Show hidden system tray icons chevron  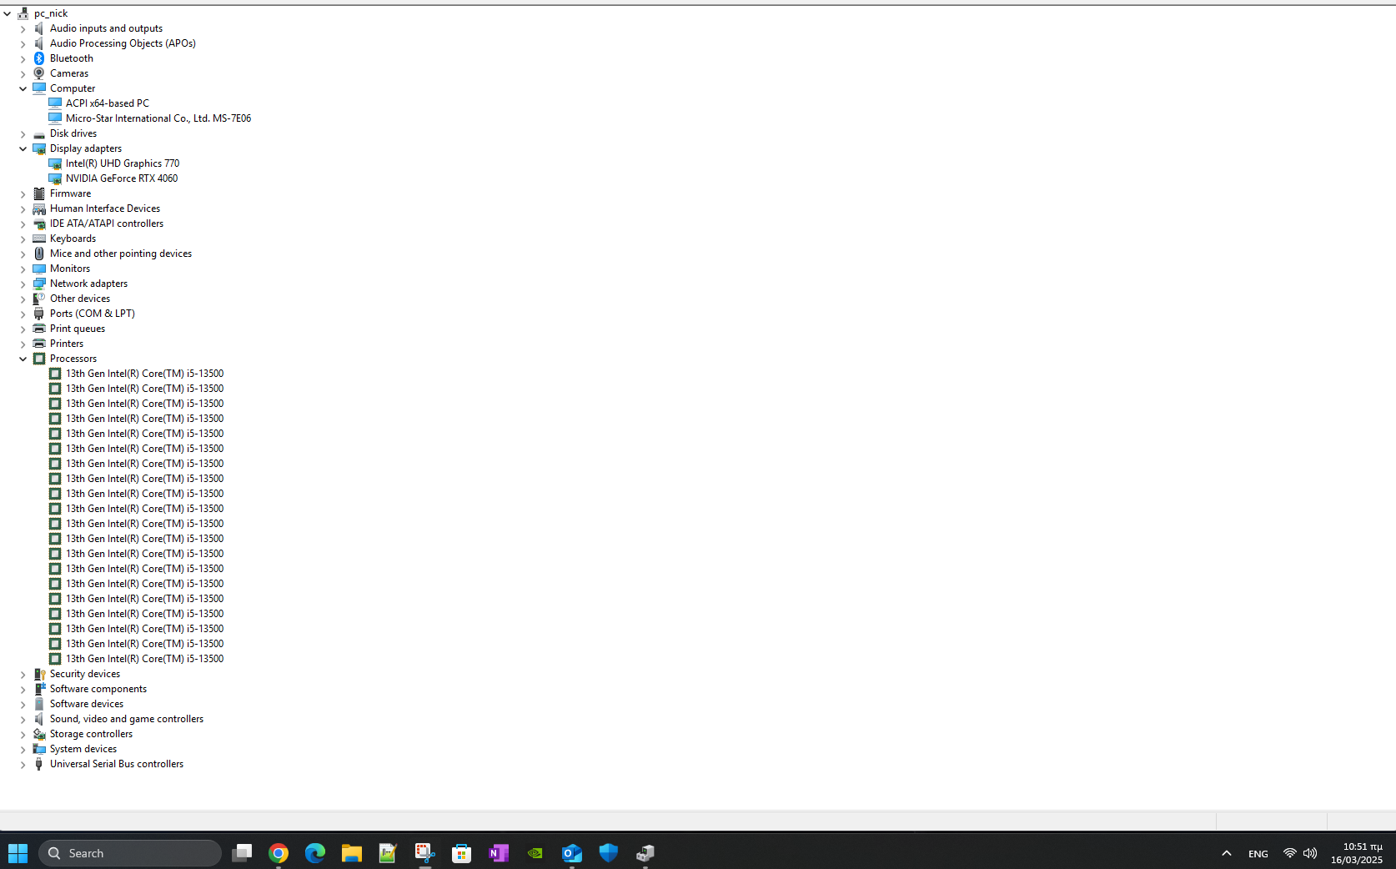pos(1227,853)
